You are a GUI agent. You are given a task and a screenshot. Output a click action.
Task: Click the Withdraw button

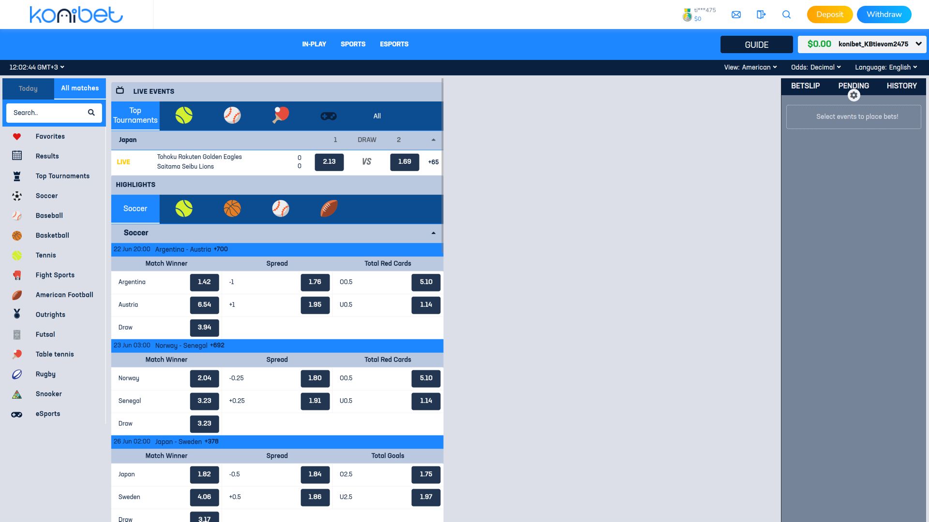point(884,14)
